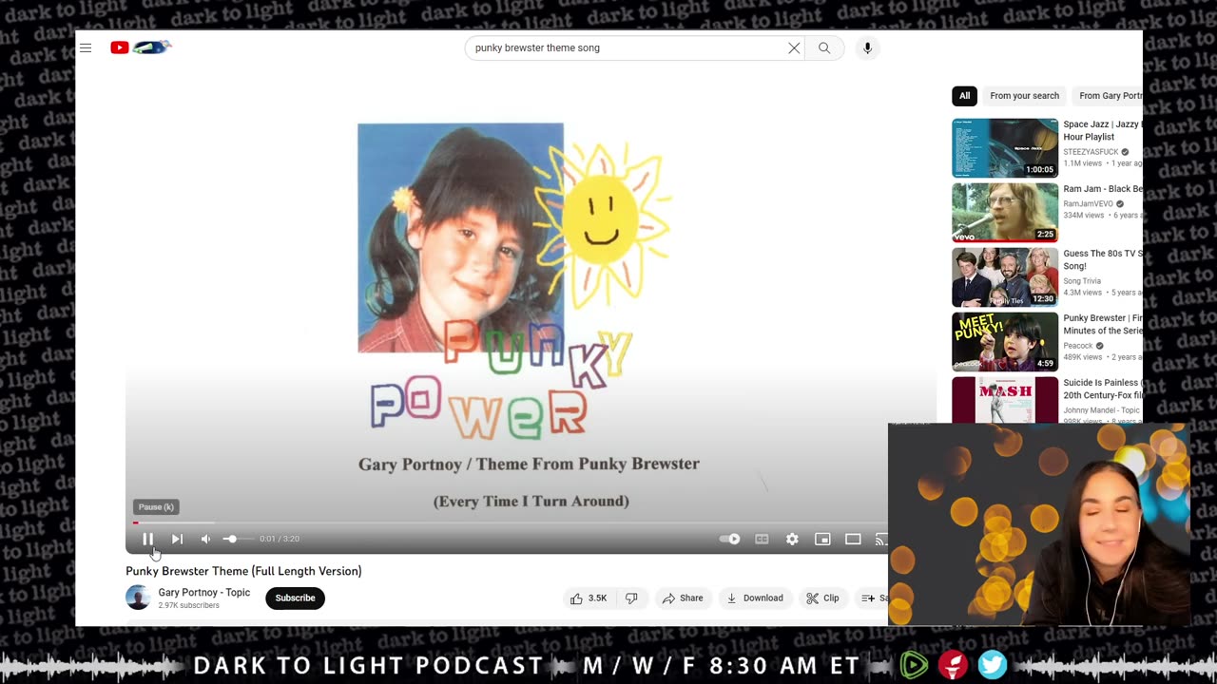
Task: Click the '2.97K subscribers' text
Action: [188, 605]
